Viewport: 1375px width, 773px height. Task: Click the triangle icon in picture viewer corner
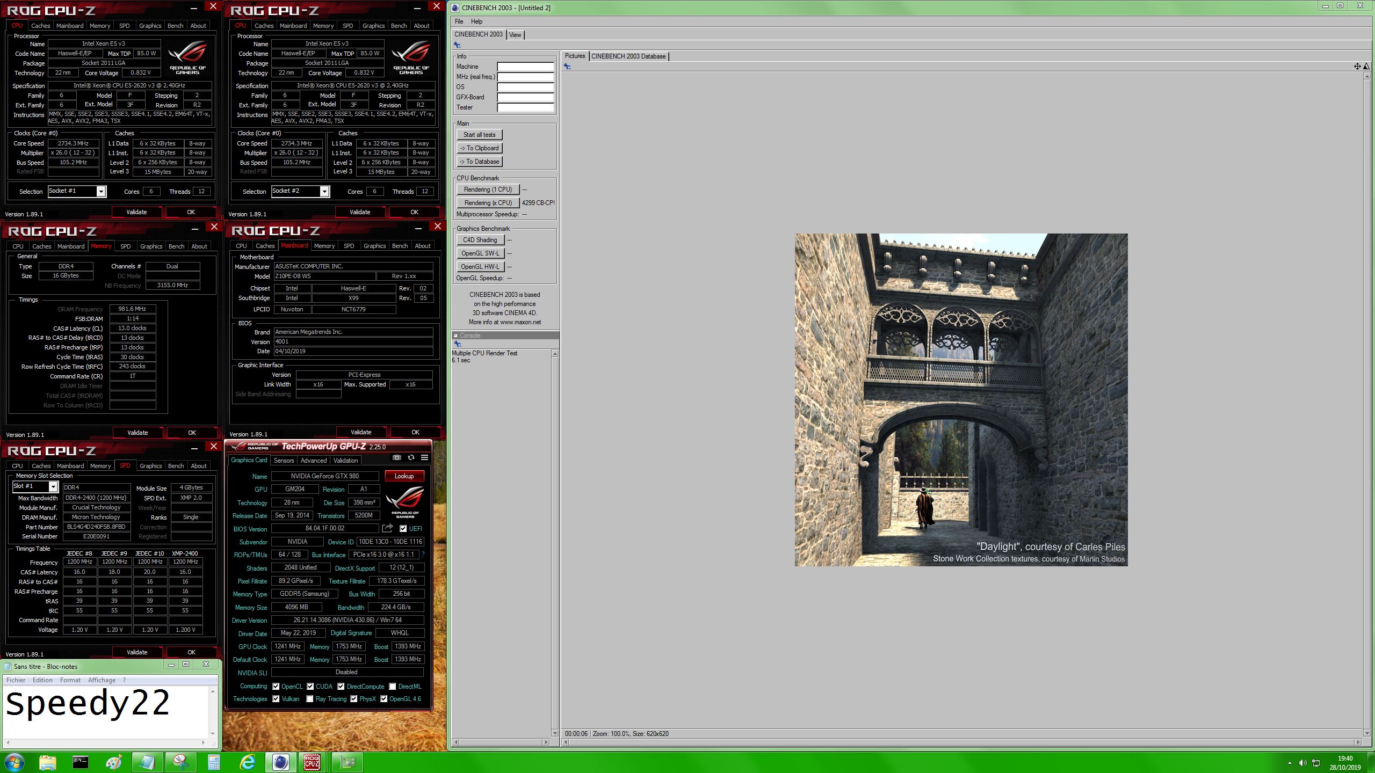(x=1366, y=67)
